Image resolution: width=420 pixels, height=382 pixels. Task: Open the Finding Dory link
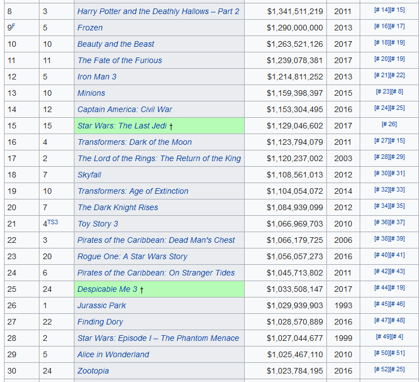pos(100,322)
